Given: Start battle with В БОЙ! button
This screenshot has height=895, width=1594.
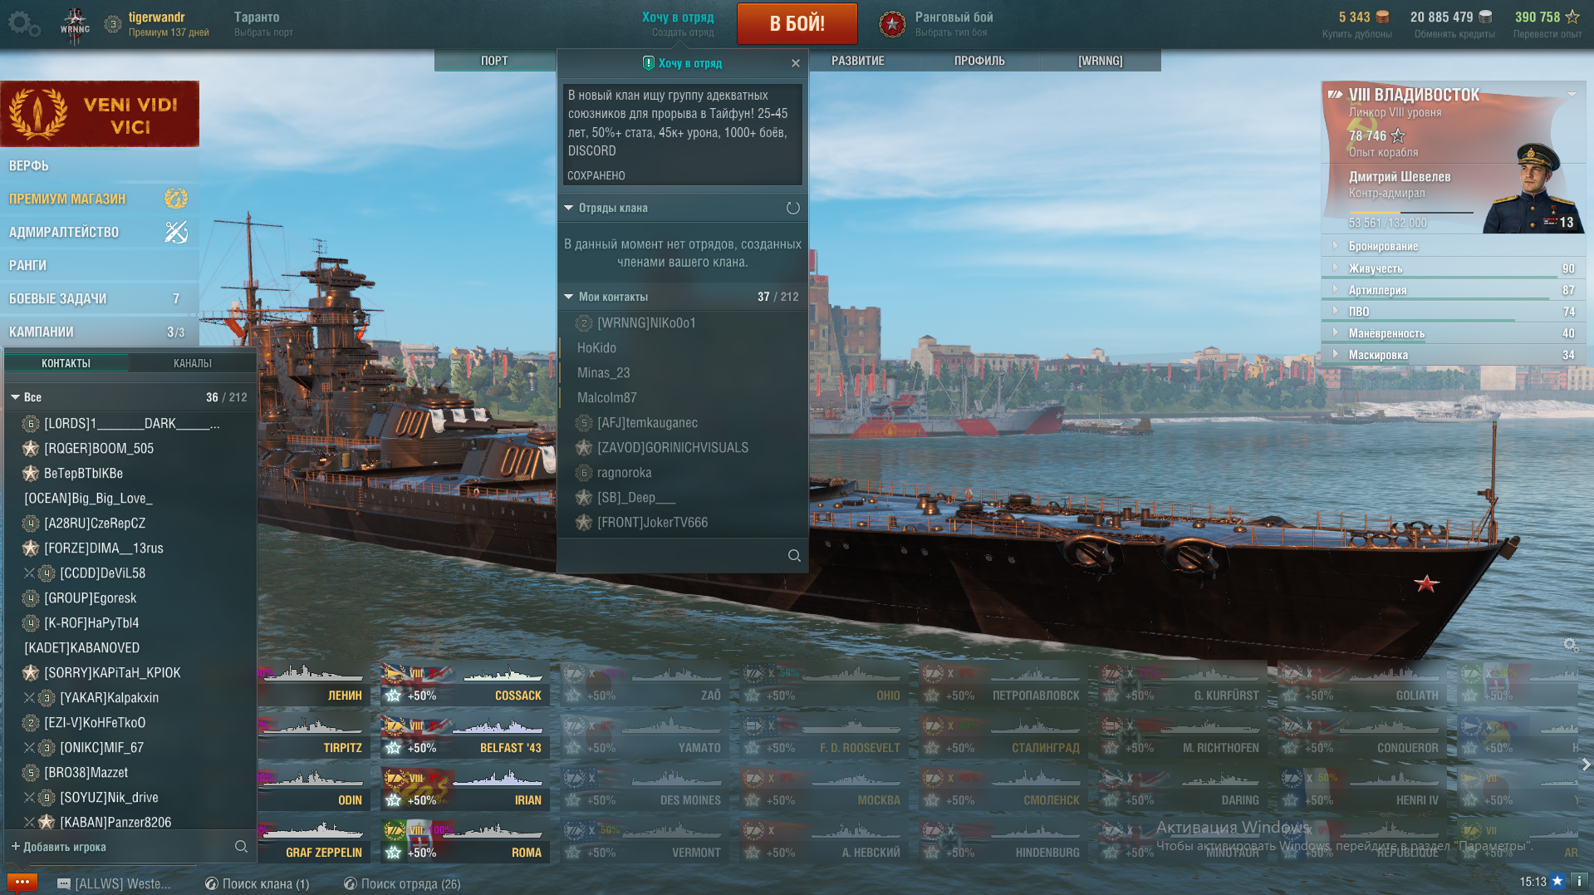Looking at the screenshot, I should point(797,23).
